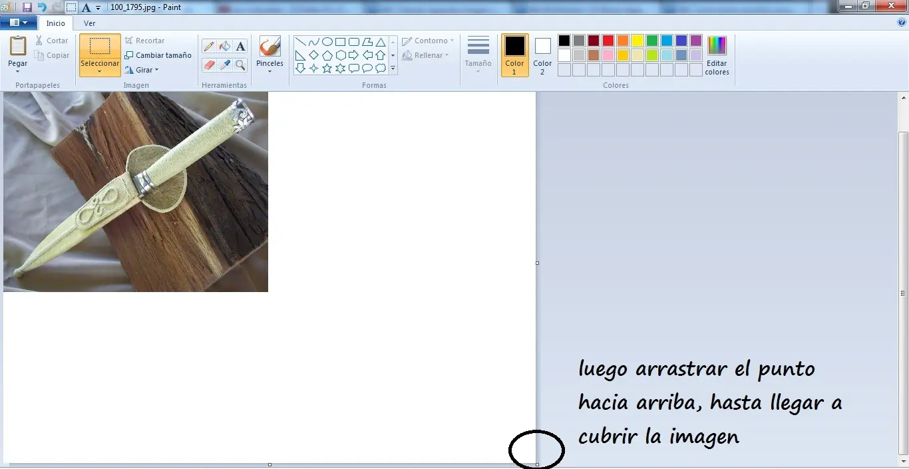Click the Undo arrow in quick access toolbar
Image resolution: width=909 pixels, height=469 pixels.
[42, 7]
